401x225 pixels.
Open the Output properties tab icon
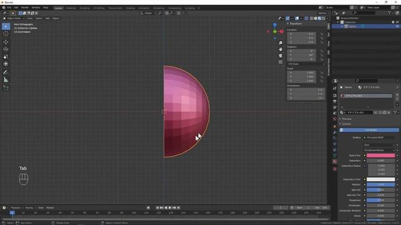[x=335, y=101]
